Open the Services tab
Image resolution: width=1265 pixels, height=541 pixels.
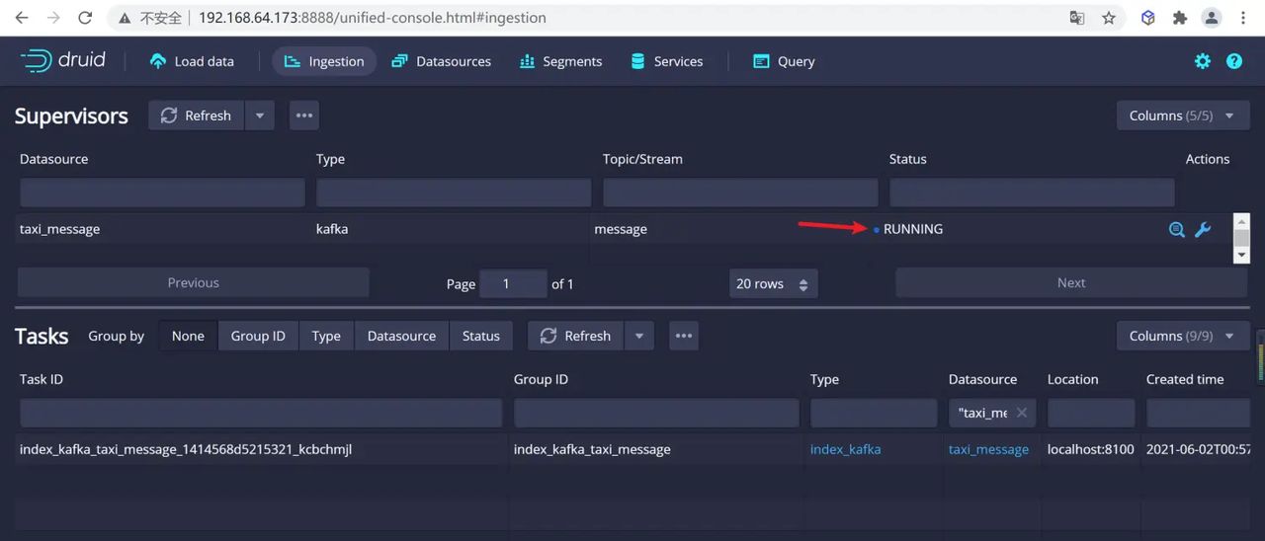[x=666, y=61]
